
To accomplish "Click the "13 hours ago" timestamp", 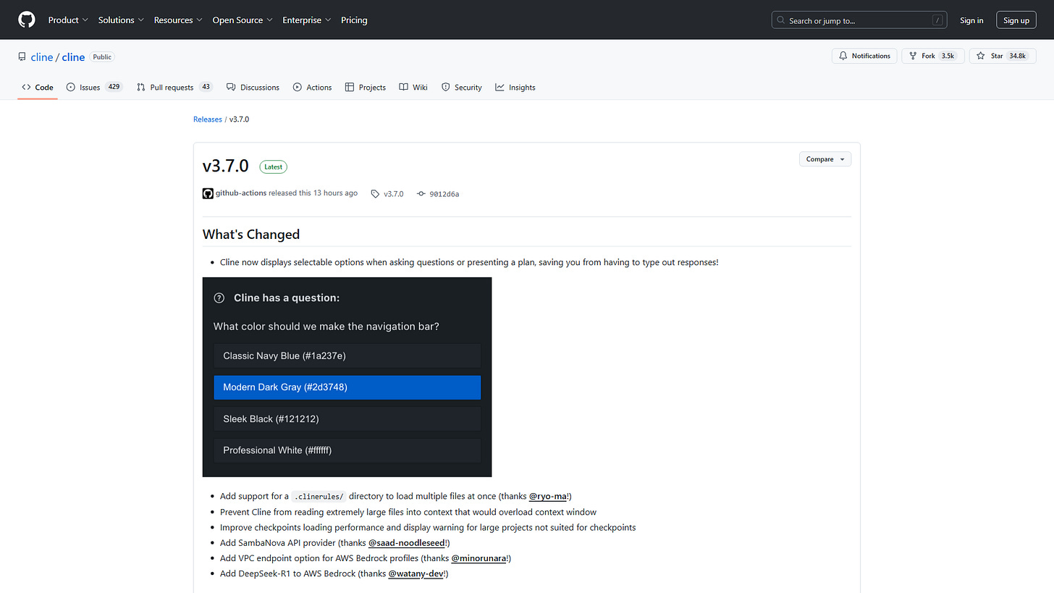I will (x=335, y=193).
